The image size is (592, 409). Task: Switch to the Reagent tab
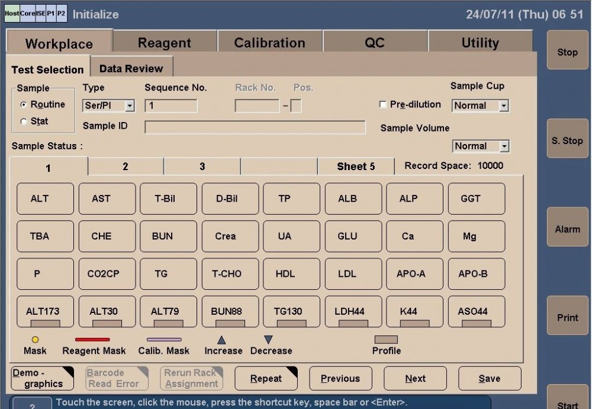(x=165, y=41)
